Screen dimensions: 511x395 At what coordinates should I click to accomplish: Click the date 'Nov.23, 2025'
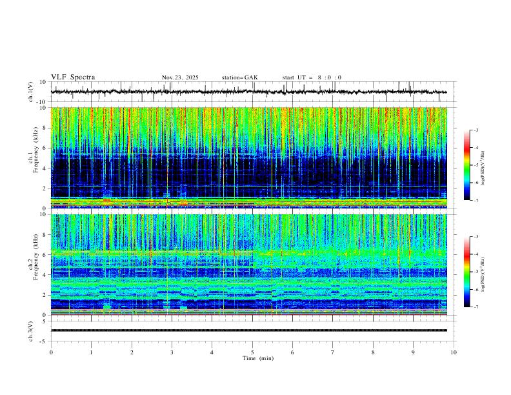click(180, 77)
